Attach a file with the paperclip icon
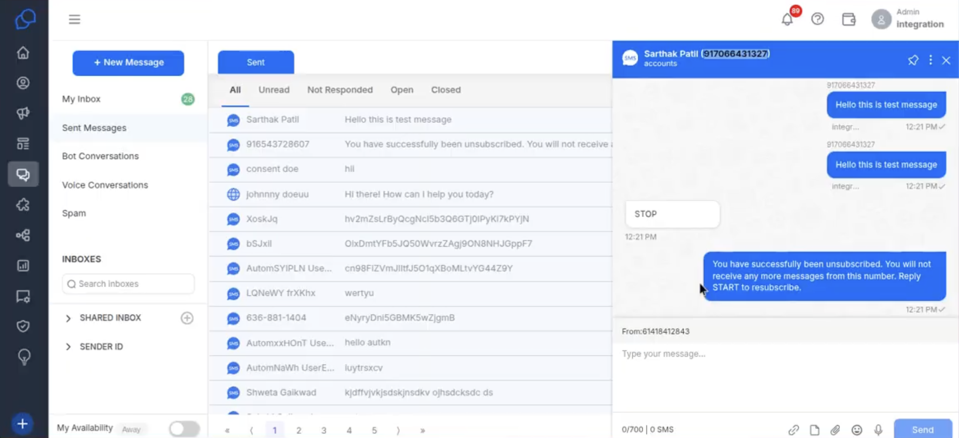Screen dimensions: 959x438 835,430
